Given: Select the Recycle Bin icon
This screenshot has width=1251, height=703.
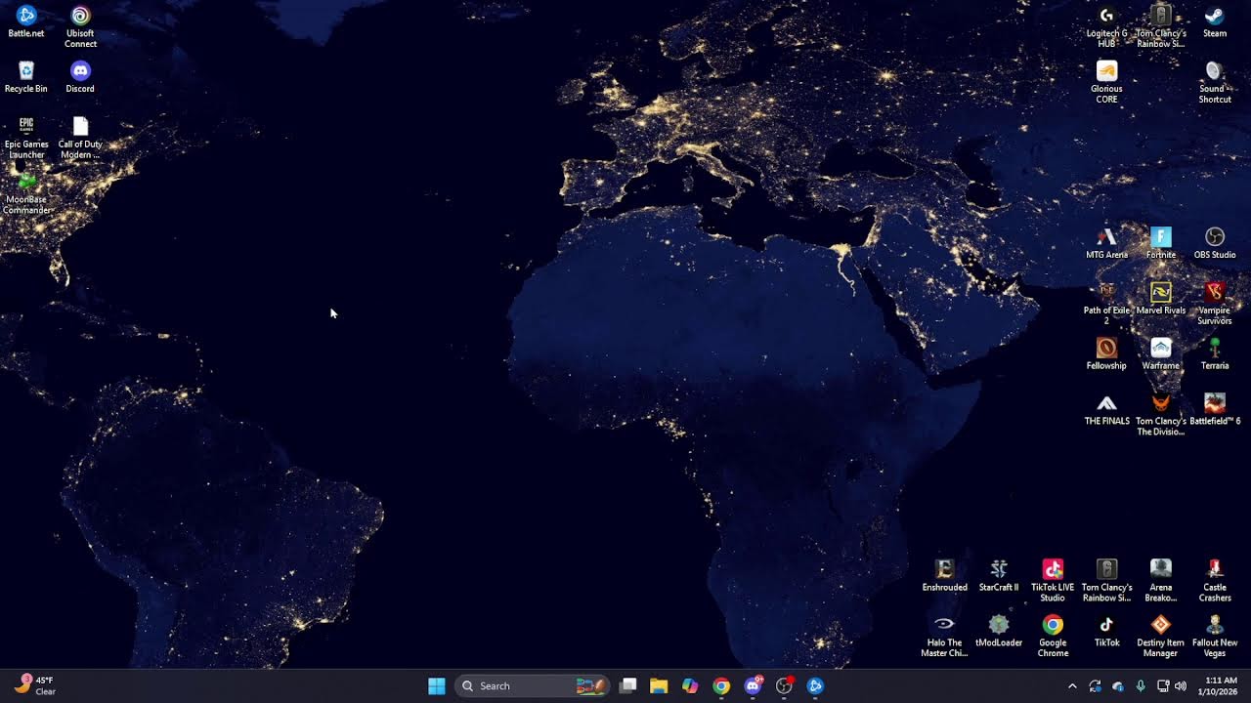Looking at the screenshot, I should click(x=26, y=77).
